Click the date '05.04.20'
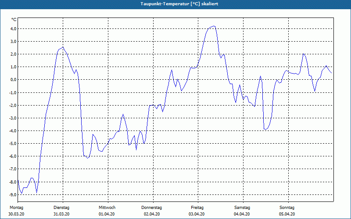This screenshot has height=219, width=351. [x=287, y=214]
